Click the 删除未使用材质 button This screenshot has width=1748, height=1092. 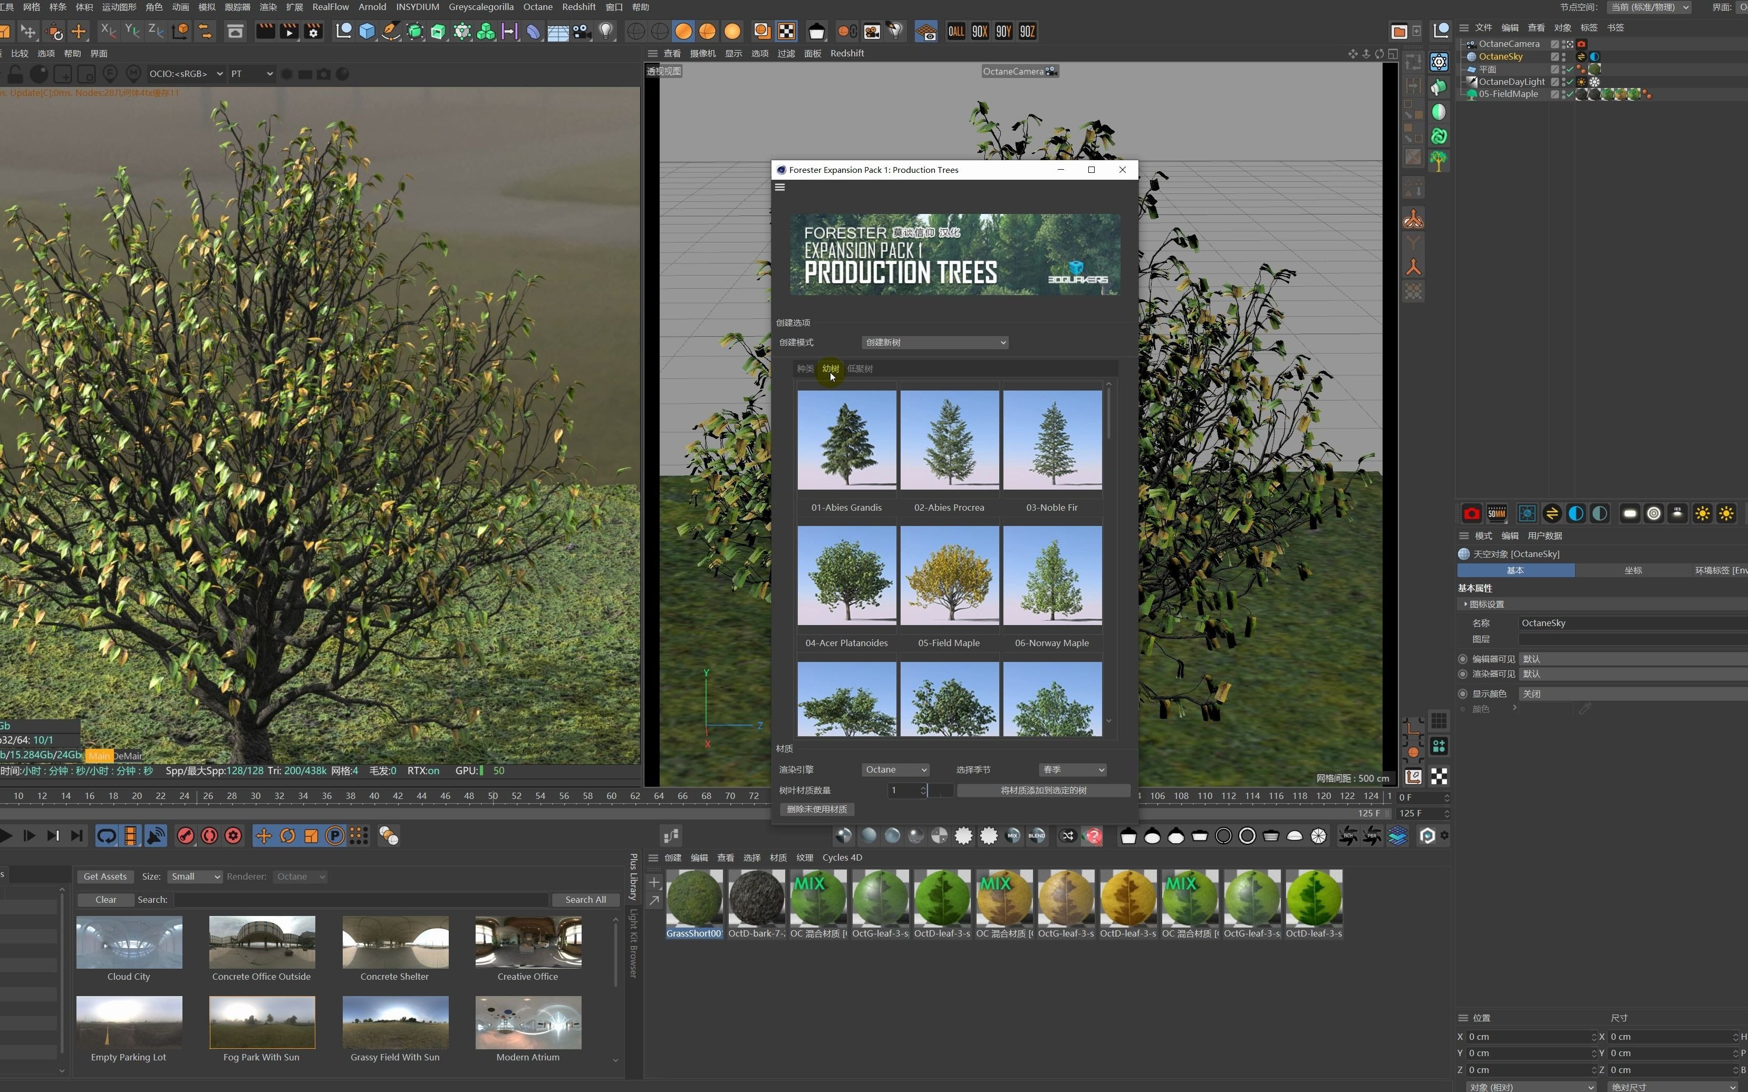click(817, 809)
